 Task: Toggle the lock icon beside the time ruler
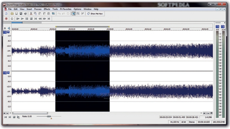coord(5,28)
